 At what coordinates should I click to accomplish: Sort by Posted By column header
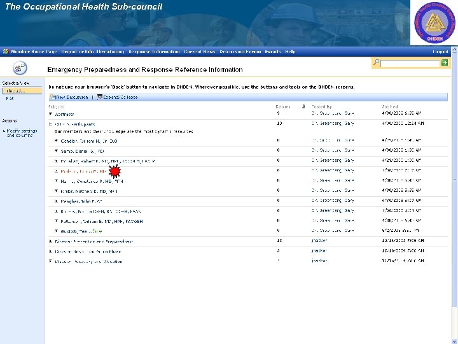[x=322, y=107]
